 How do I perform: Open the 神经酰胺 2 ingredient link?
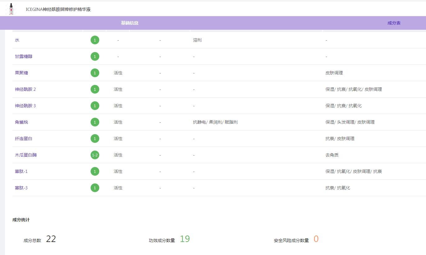tap(25, 89)
